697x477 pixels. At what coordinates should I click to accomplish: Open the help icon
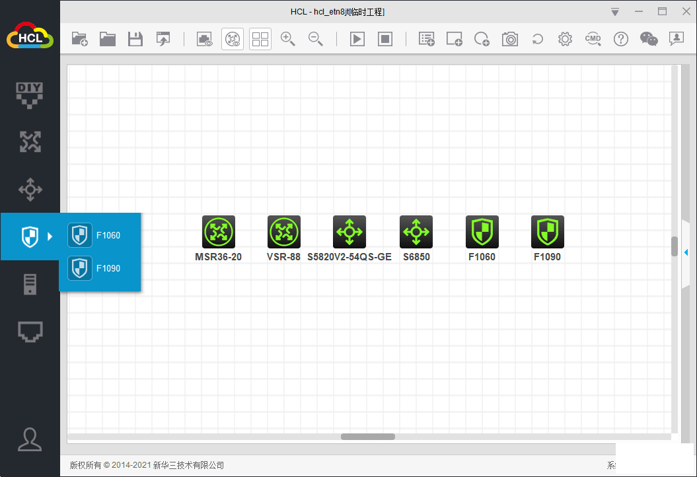click(x=620, y=39)
